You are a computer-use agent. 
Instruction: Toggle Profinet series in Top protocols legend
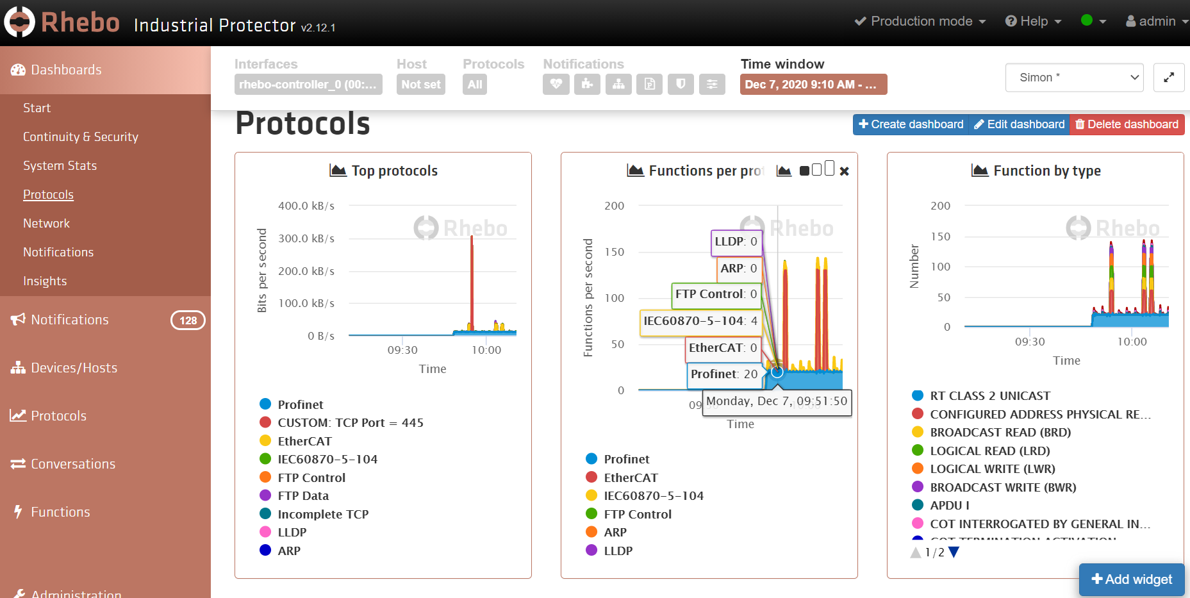pos(300,404)
